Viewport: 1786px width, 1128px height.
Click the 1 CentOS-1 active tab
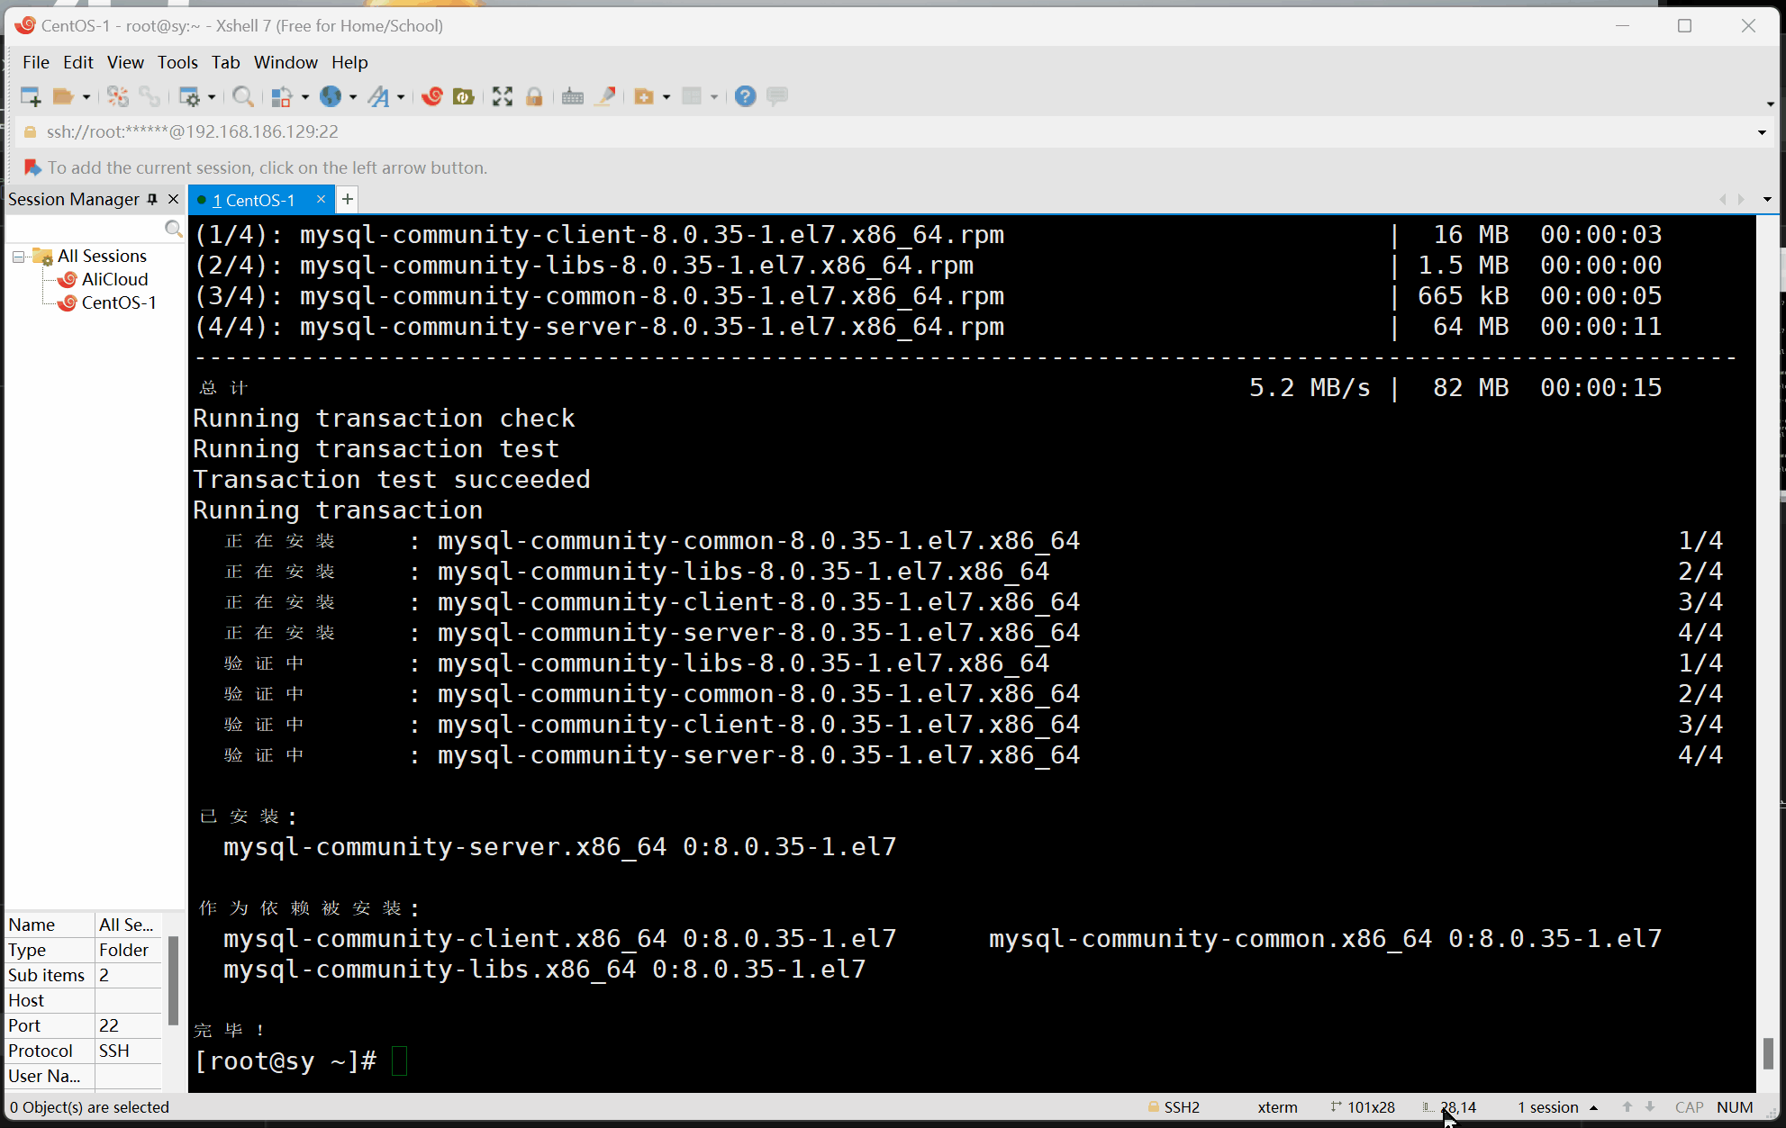coord(255,199)
